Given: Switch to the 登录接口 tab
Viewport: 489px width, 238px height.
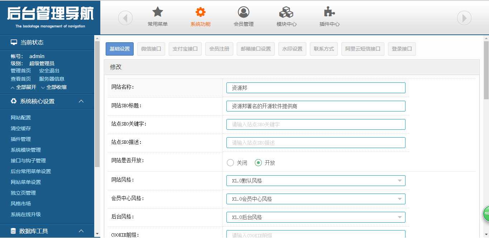Looking at the screenshot, I should tap(402, 49).
